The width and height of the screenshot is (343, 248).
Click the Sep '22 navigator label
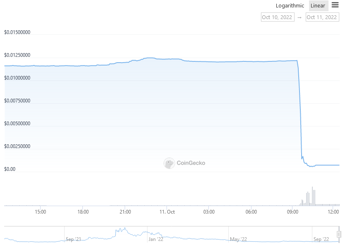pyautogui.click(x=321, y=239)
